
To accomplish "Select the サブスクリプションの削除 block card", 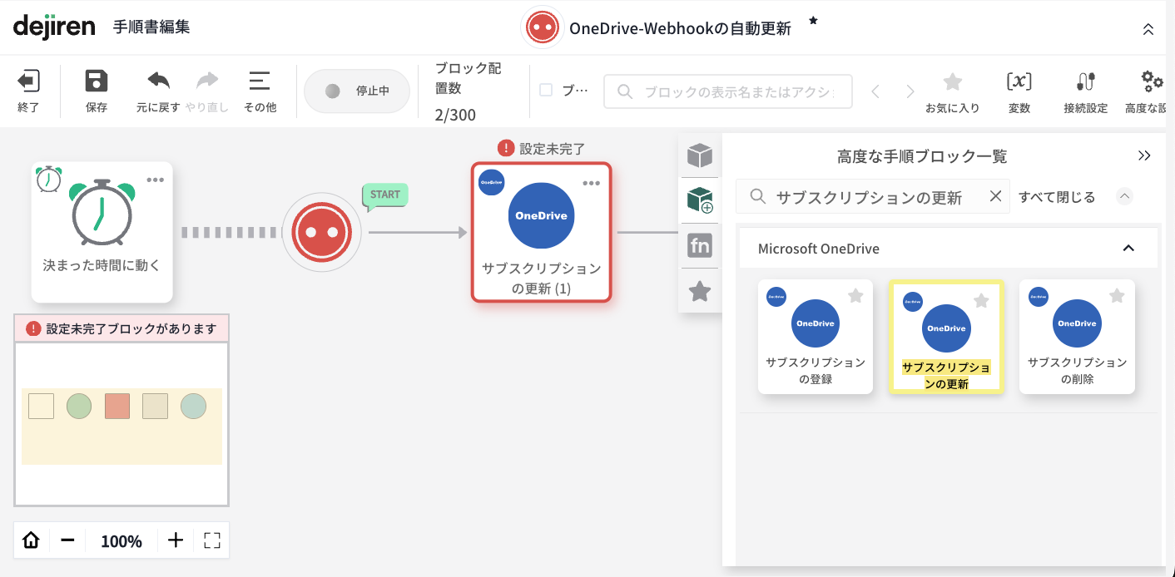I will point(1077,337).
